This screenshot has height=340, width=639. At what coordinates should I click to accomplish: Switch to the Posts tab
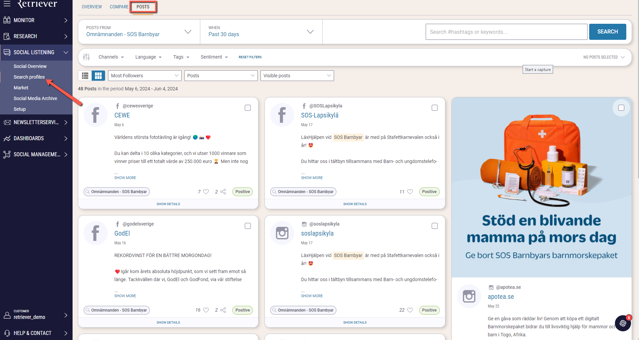pos(143,7)
